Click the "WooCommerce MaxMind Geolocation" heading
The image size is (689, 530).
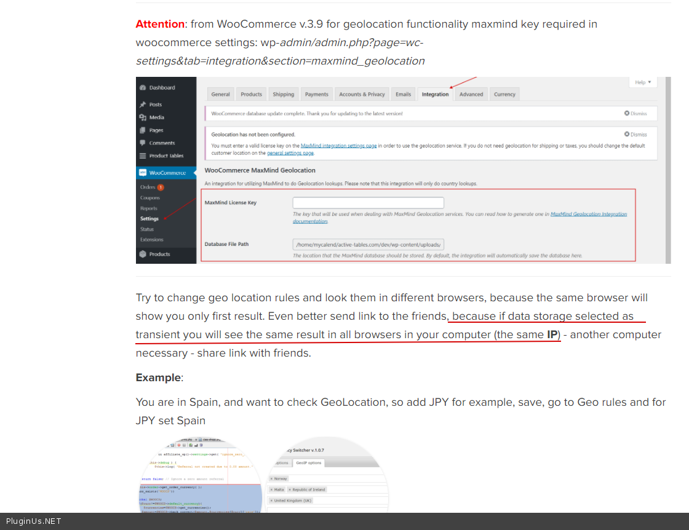click(260, 170)
